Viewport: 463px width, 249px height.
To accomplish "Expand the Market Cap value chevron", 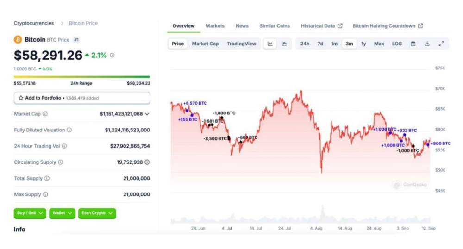I will tap(147, 114).
